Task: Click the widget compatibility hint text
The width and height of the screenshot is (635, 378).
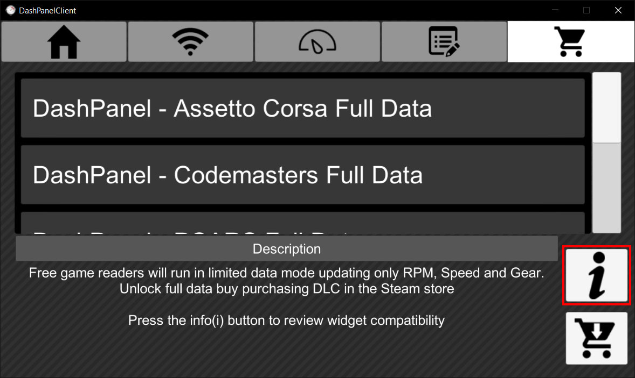Action: coord(286,320)
